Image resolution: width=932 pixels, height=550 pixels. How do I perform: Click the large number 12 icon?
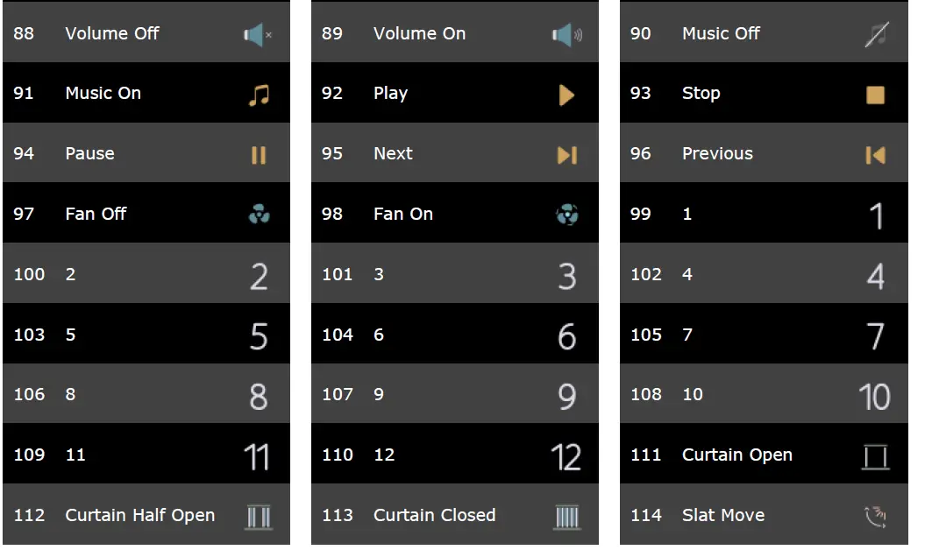pyautogui.click(x=566, y=456)
